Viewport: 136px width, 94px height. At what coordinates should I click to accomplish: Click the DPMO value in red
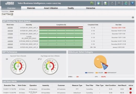coord(77,77)
